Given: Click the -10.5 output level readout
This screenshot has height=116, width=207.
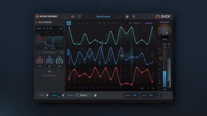Looking at the screenshot, I should click(x=165, y=47).
